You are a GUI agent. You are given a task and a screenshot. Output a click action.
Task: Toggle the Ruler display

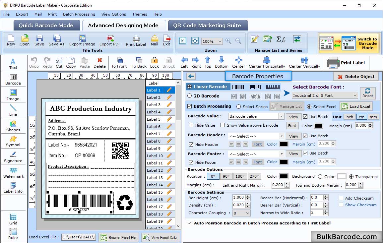point(13,234)
